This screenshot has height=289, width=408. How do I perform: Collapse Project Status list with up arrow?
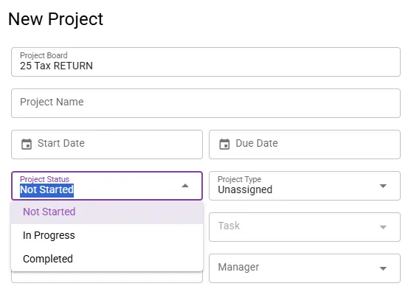tap(185, 186)
